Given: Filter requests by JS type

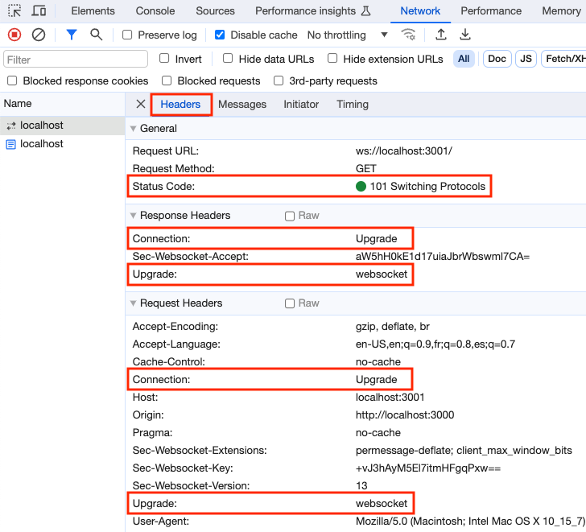Looking at the screenshot, I should coord(526,59).
